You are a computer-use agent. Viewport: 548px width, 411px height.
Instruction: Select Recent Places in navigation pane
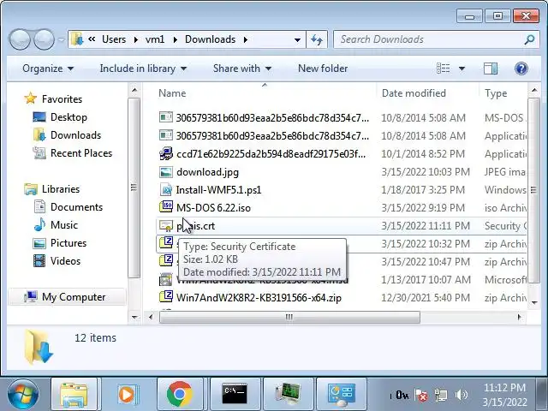[x=81, y=153]
